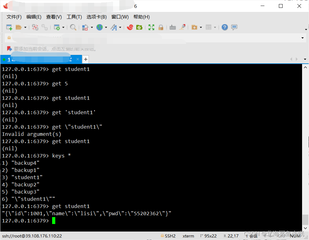Click the green terminal cursor prompt
This screenshot has width=309, height=240.
pos(54,221)
